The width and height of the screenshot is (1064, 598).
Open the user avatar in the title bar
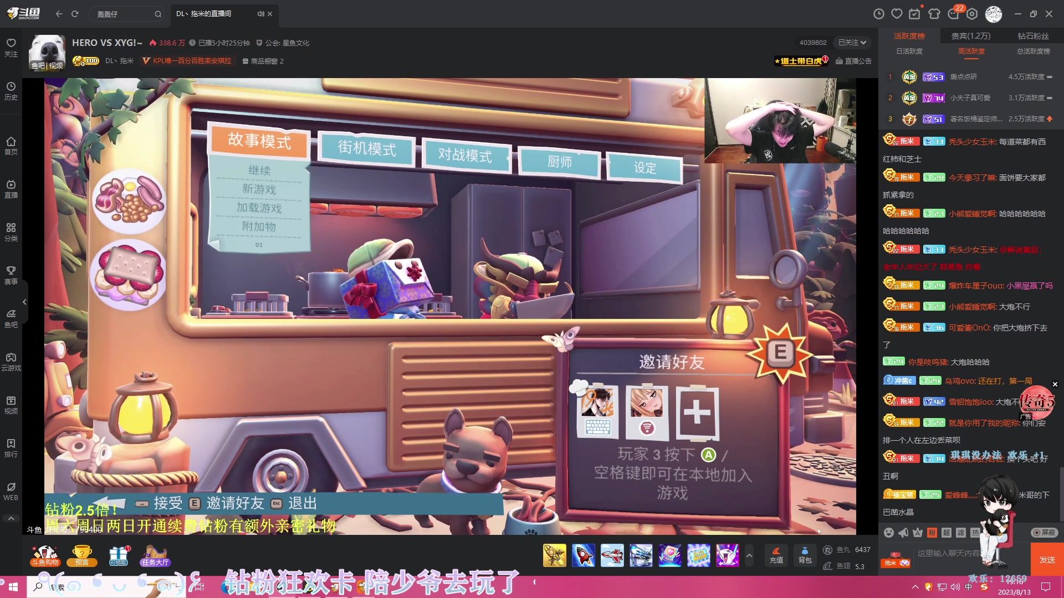coord(994,14)
